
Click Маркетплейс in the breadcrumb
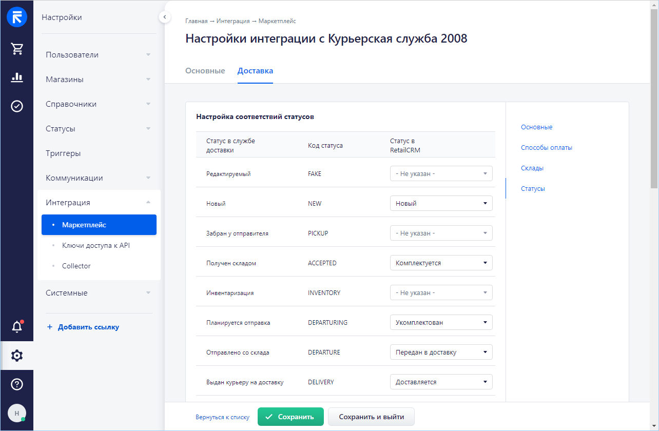[x=277, y=21]
